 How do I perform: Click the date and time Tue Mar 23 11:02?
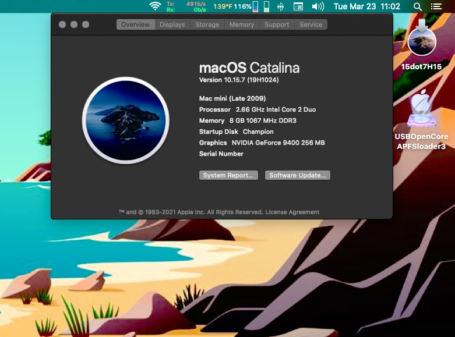point(367,6)
